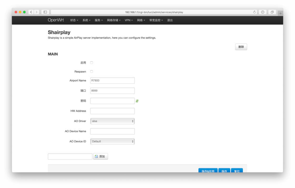Click the sidebar toggle icon in the toolbar

[45, 12]
